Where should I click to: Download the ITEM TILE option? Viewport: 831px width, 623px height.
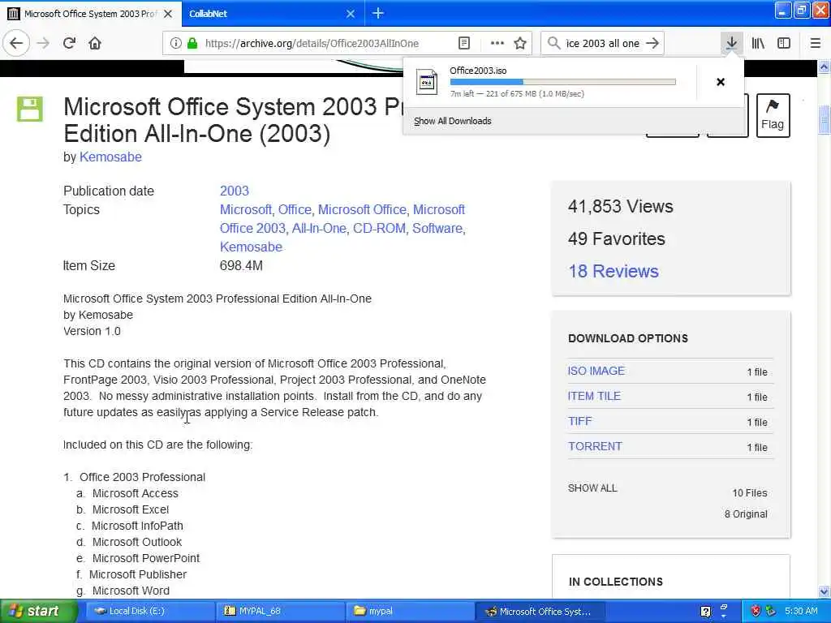pyautogui.click(x=594, y=396)
